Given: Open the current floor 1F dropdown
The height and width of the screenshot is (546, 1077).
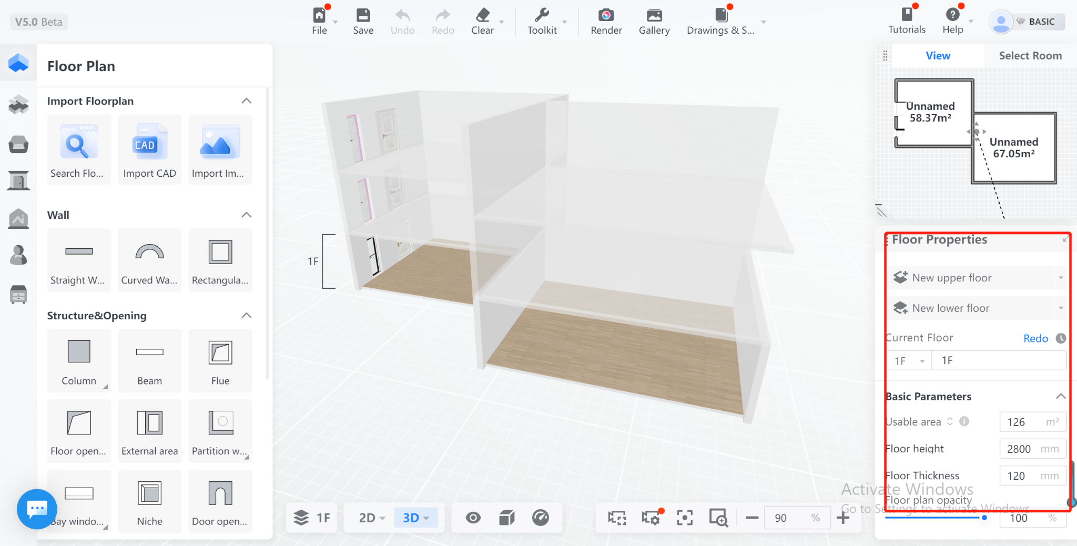Looking at the screenshot, I should [909, 361].
